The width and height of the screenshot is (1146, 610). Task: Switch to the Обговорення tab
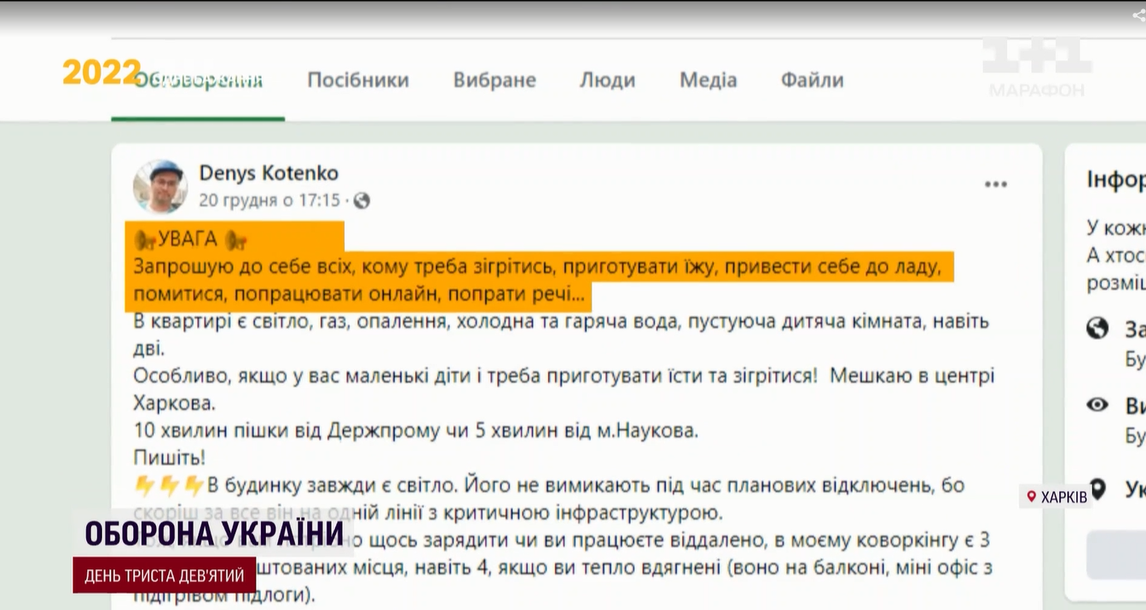tap(197, 78)
